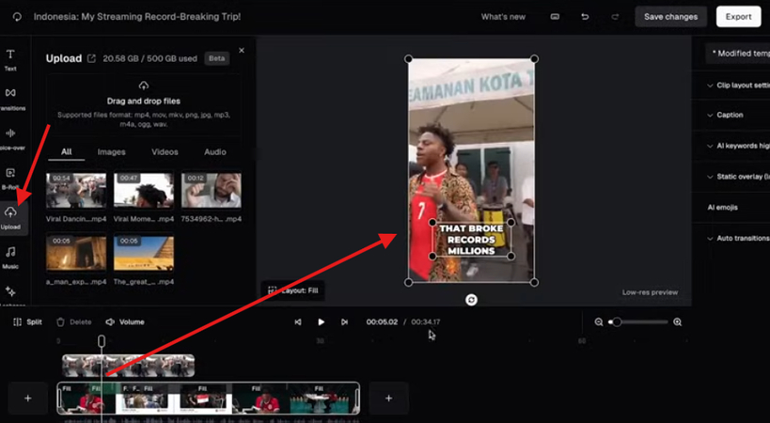Switch to the Videos tab

coord(165,152)
